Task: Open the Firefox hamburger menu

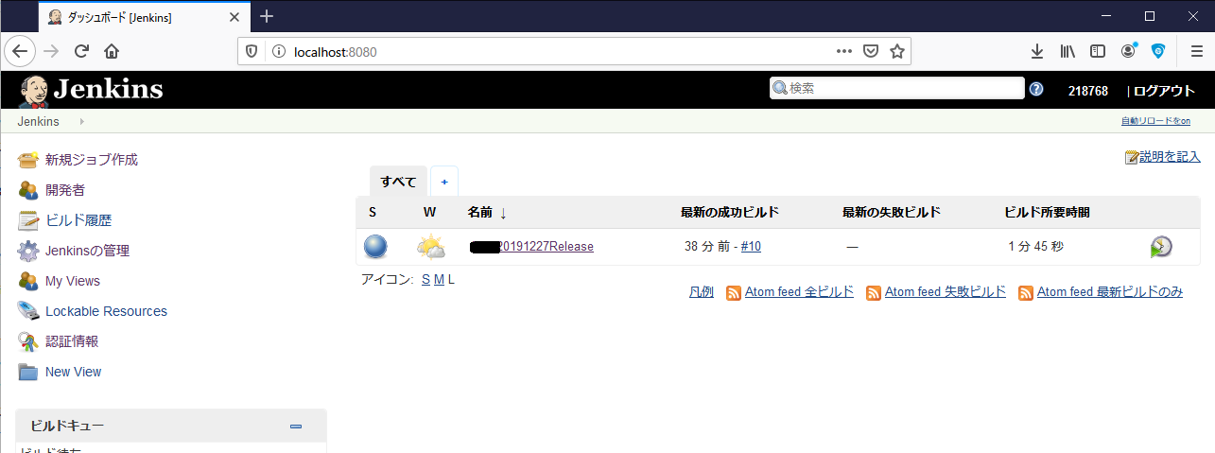Action: pos(1196,51)
